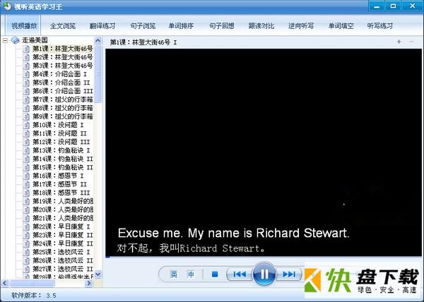Image resolution: width=424 pixels, height=302 pixels.
Task: Click the horizontal scrollbar's right arrow
Action: (88, 283)
